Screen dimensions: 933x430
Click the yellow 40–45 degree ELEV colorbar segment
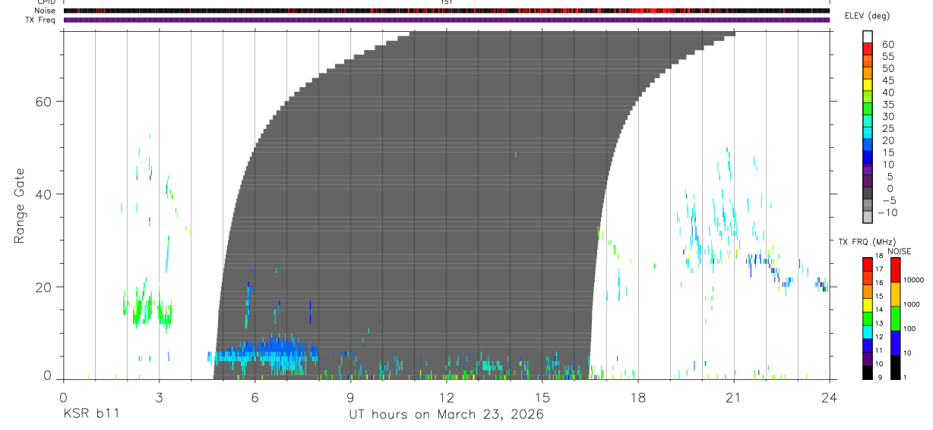click(867, 86)
